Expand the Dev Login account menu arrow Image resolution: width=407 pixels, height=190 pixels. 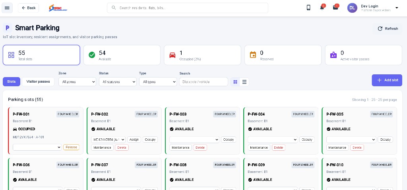pyautogui.click(x=397, y=8)
